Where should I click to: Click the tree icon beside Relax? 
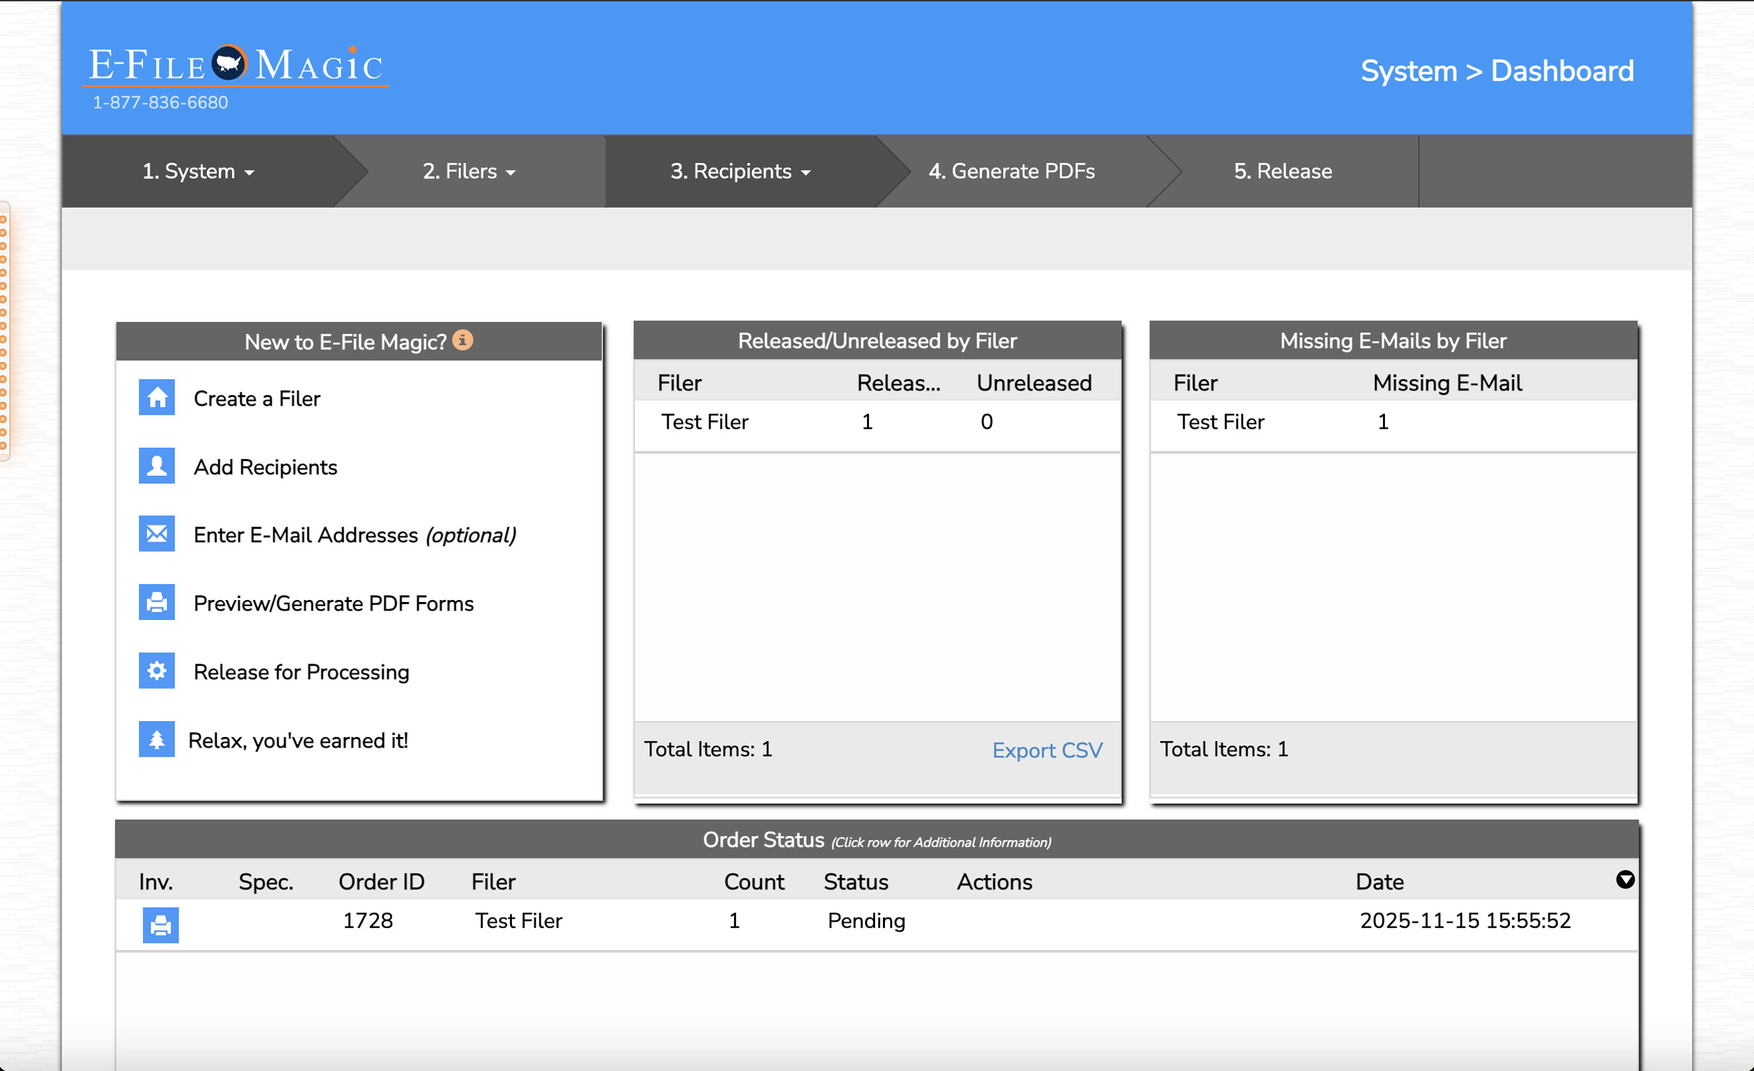click(x=157, y=739)
